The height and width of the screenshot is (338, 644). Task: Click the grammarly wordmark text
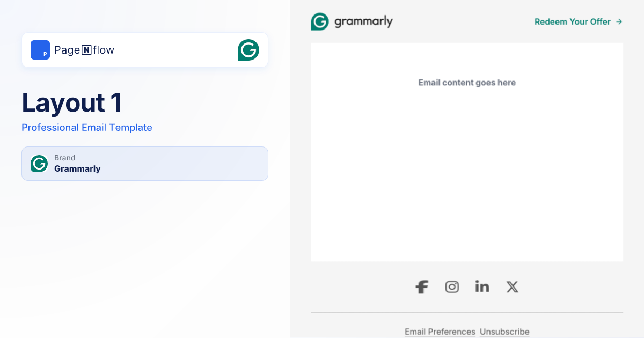click(363, 22)
